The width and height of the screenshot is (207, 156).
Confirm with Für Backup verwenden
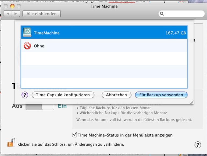click(161, 95)
